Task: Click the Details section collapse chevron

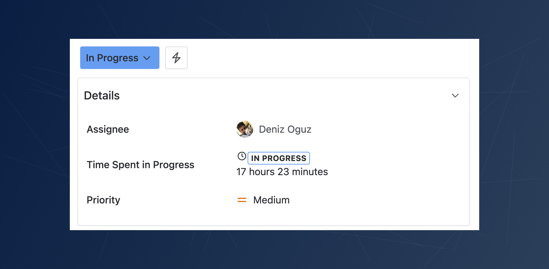Action: coord(455,95)
